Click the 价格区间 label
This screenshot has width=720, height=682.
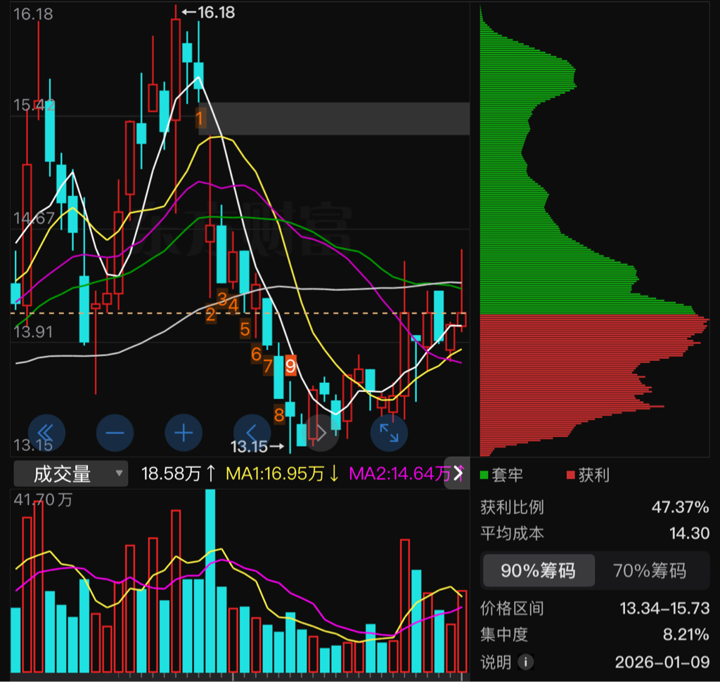coord(512,608)
